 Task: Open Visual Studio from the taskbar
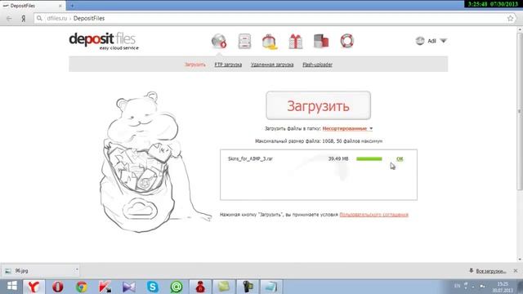click(x=129, y=287)
